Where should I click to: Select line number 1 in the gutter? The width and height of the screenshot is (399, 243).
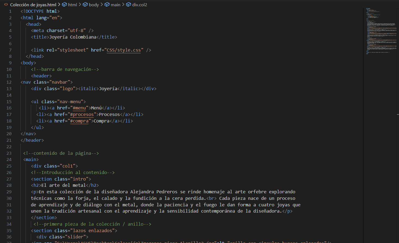point(10,11)
